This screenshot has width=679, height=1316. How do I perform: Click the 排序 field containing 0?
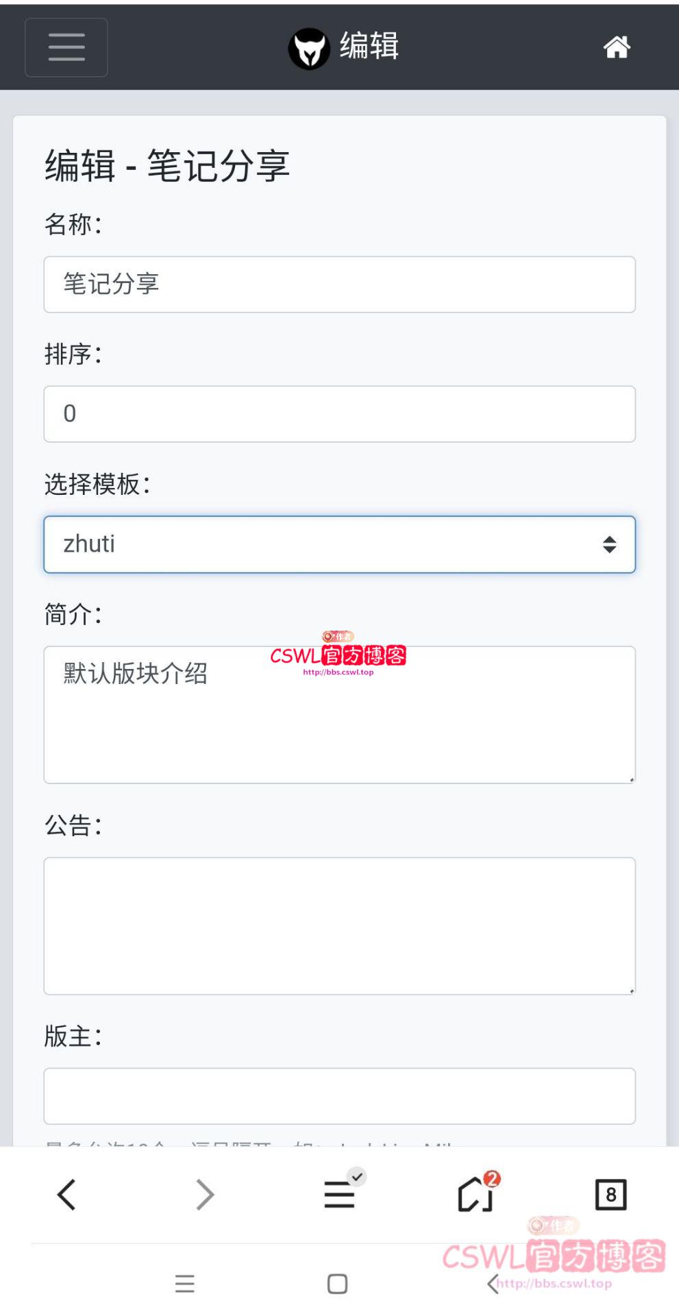point(339,413)
